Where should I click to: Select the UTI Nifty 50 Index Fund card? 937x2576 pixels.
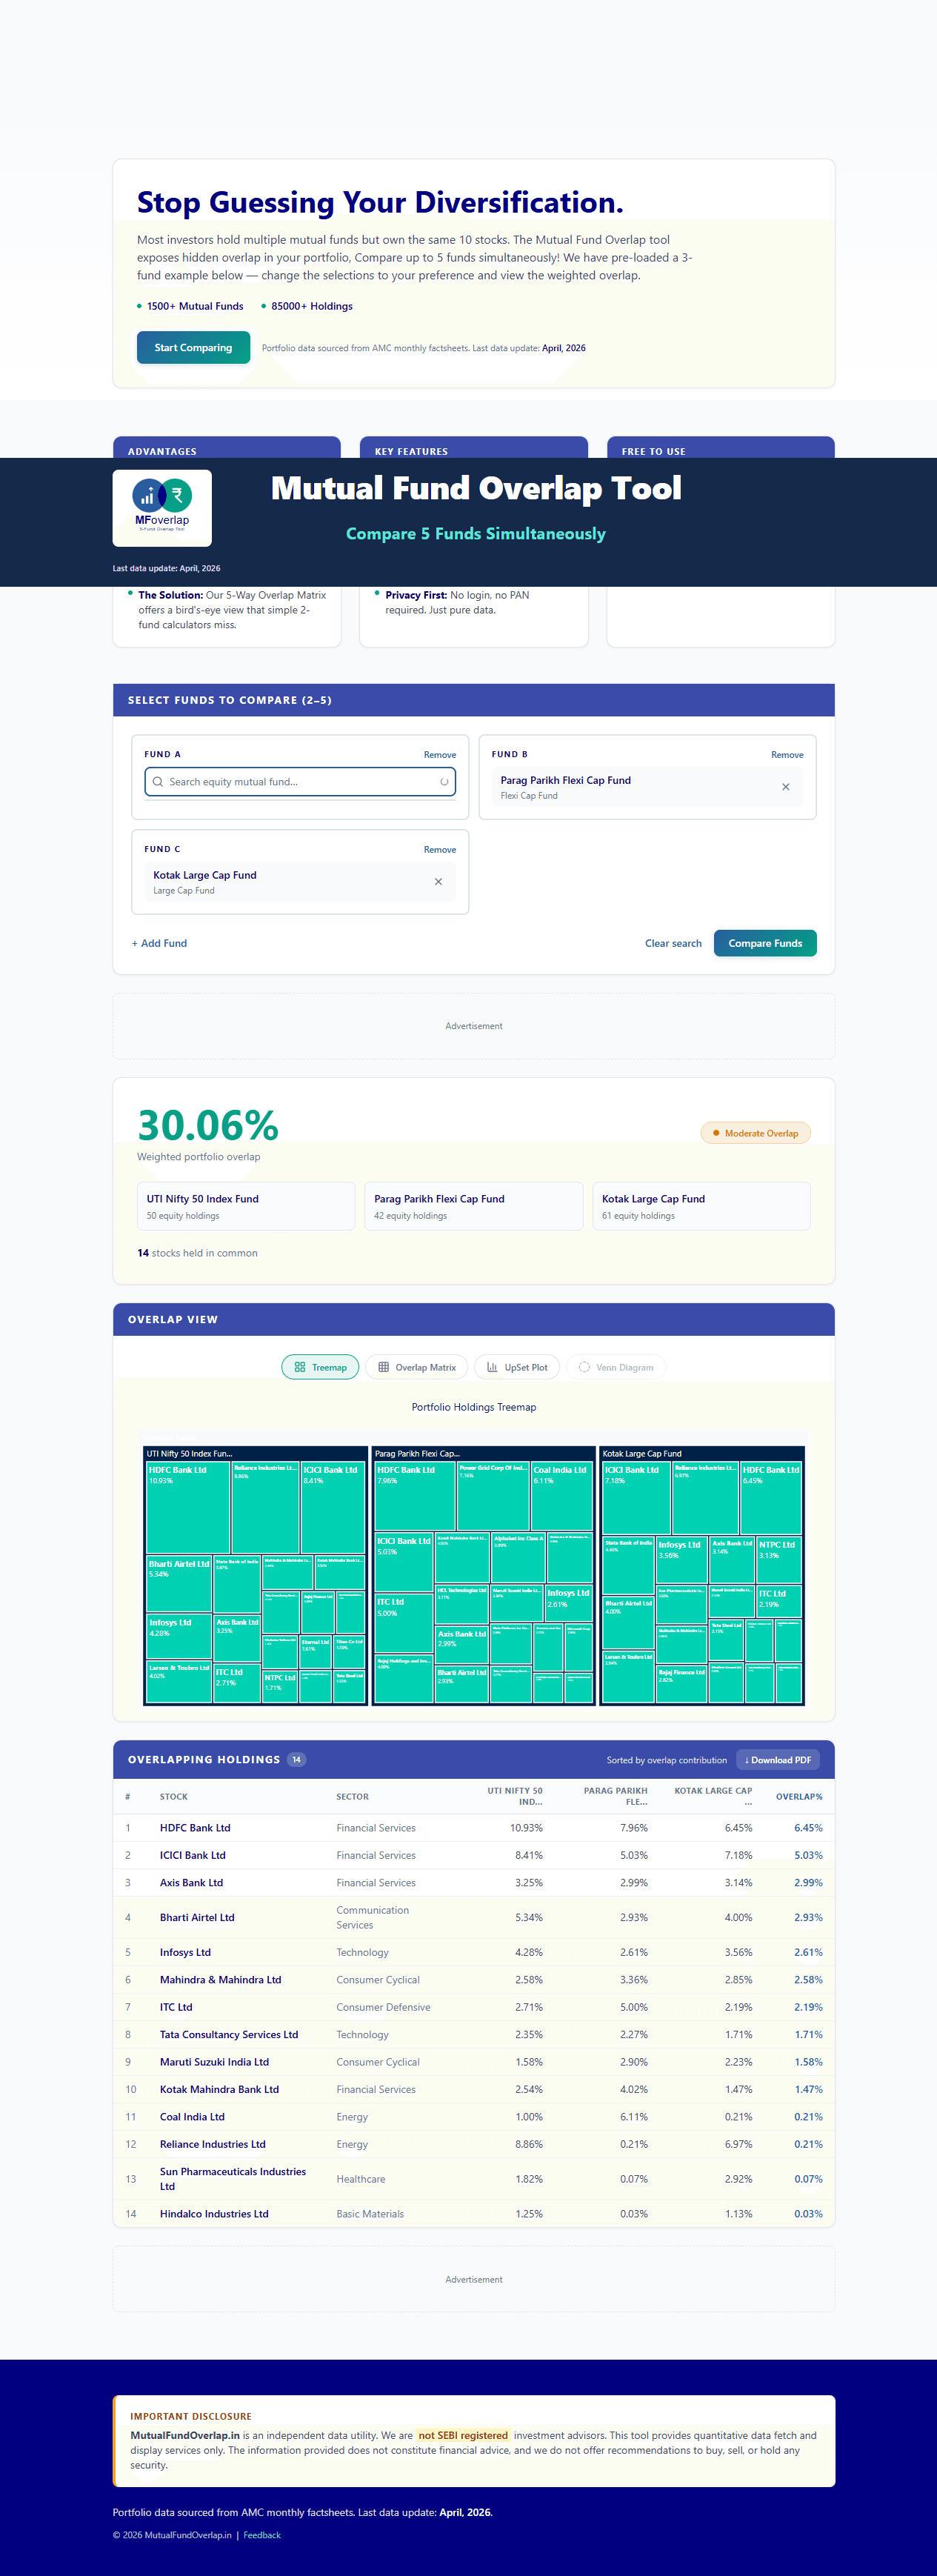[246, 1206]
